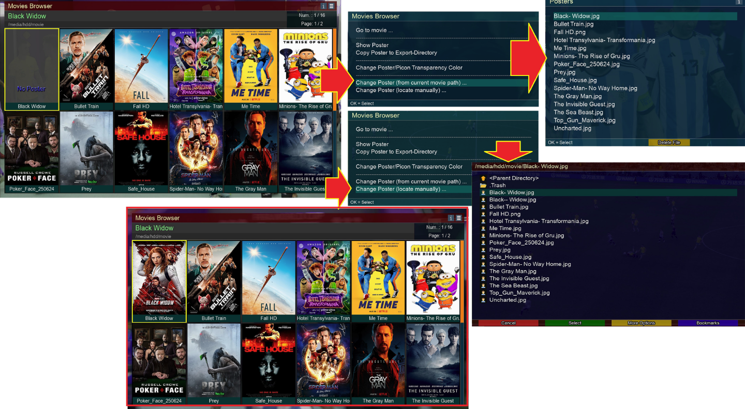Click the Parent Directory up-arrow icon
745x409 pixels.
[483, 178]
